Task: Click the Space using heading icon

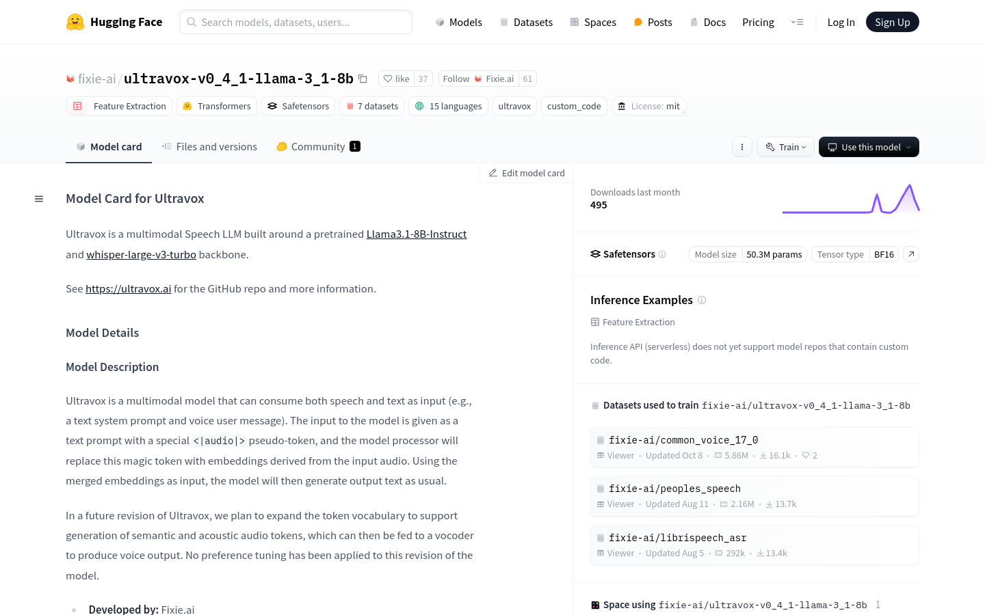Action: [595, 605]
